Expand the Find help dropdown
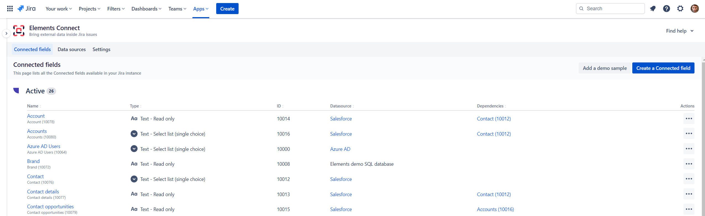705x216 pixels. point(680,31)
